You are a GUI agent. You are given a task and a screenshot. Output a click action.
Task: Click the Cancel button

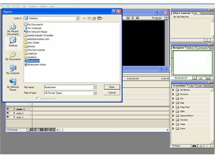[112, 93]
